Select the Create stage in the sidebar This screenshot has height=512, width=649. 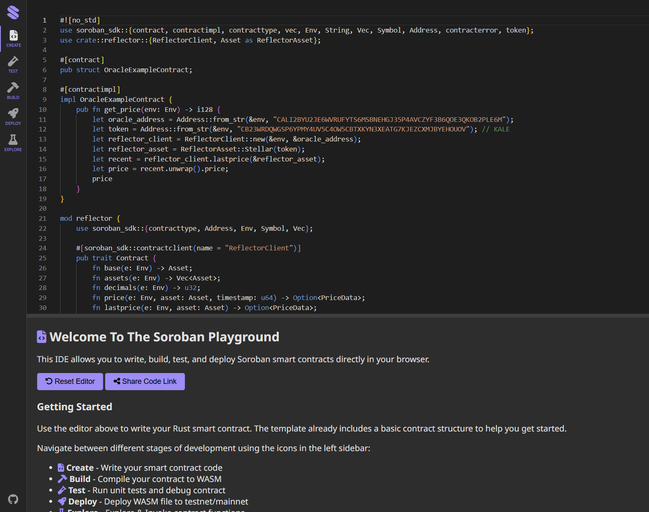pos(13,38)
